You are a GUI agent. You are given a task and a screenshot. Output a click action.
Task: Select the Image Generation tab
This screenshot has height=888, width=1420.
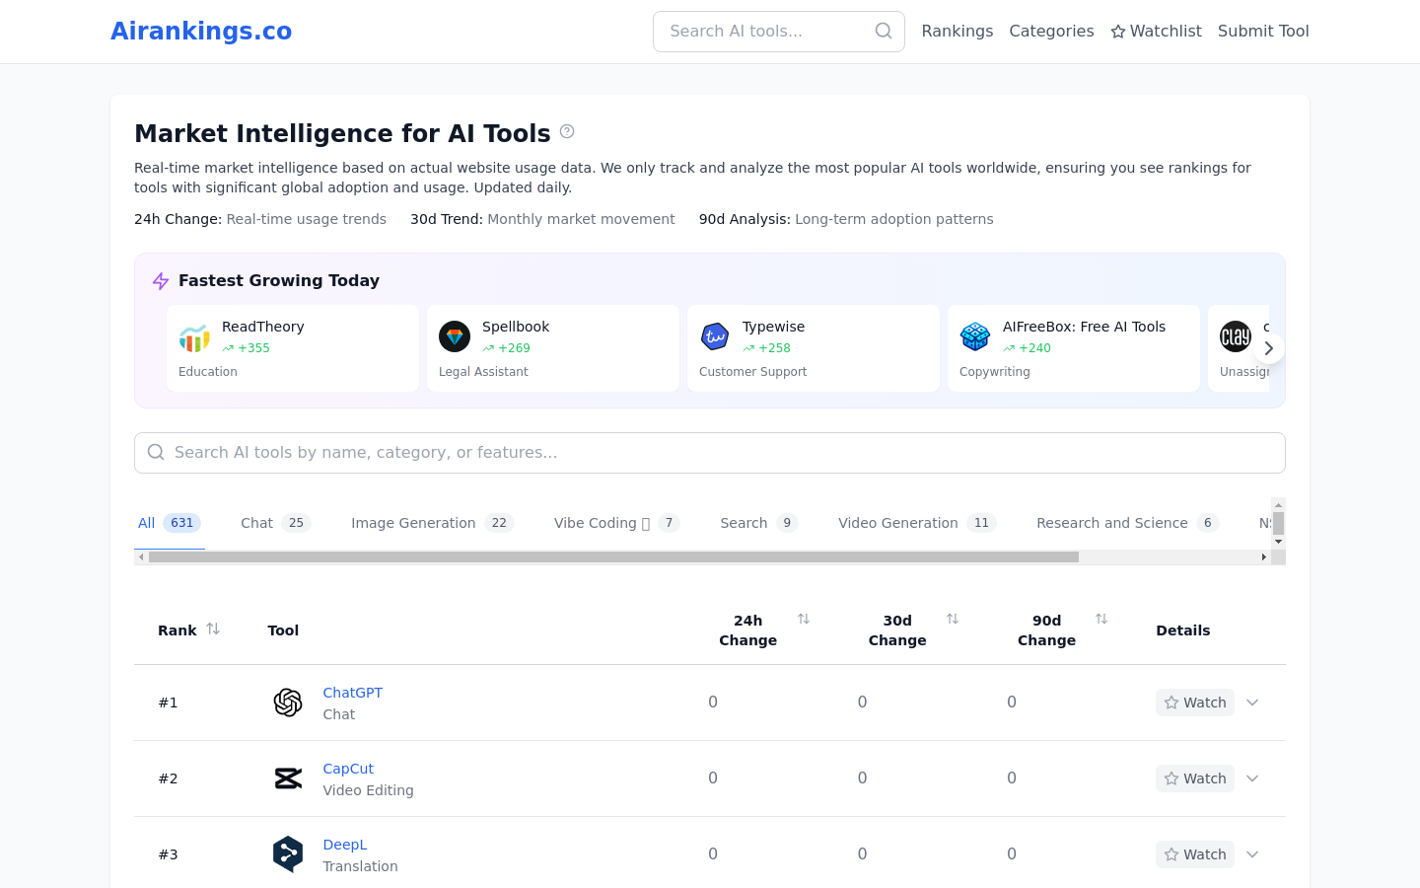(433, 523)
